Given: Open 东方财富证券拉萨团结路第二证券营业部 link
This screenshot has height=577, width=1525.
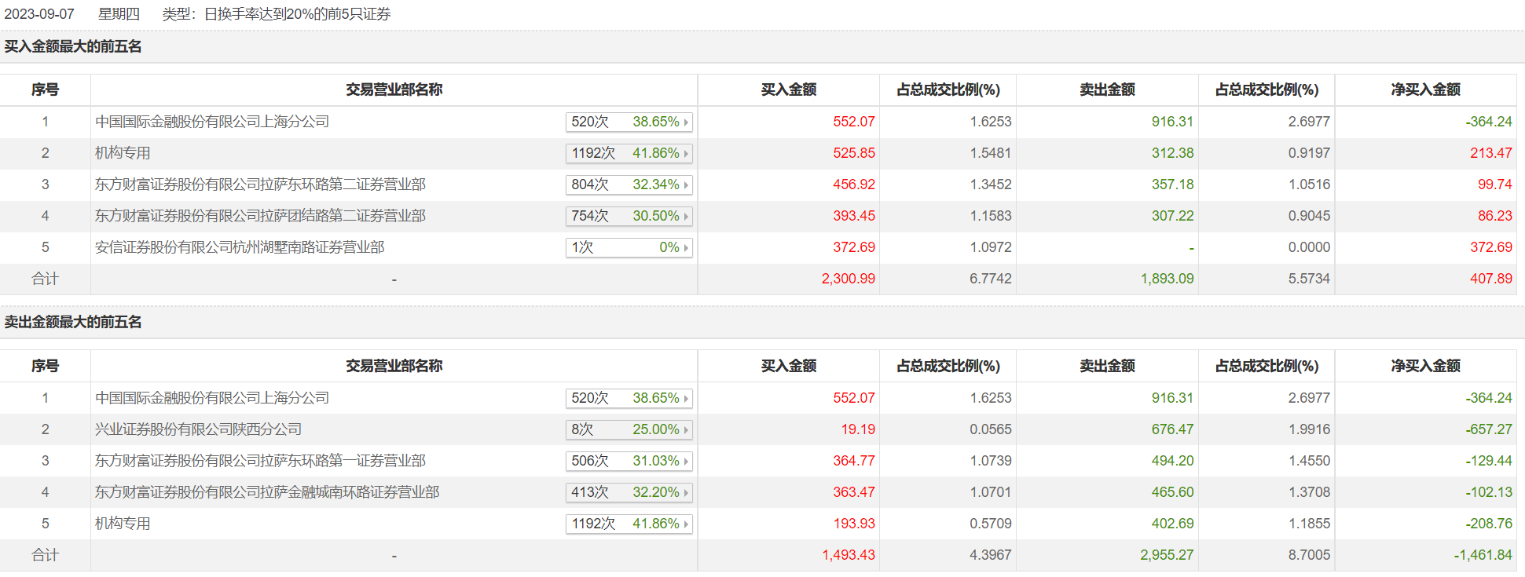Looking at the screenshot, I should click(260, 216).
